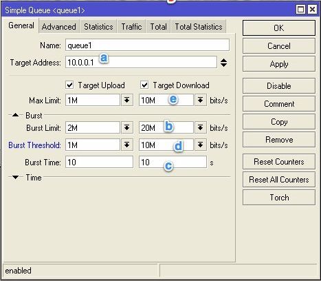
Task: Click the Apply button
Action: (279, 64)
